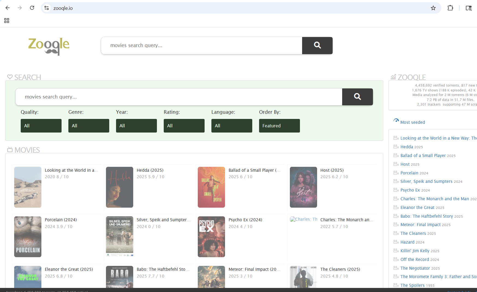Click the Zooqle logo
The image size is (477, 292).
coord(49,46)
